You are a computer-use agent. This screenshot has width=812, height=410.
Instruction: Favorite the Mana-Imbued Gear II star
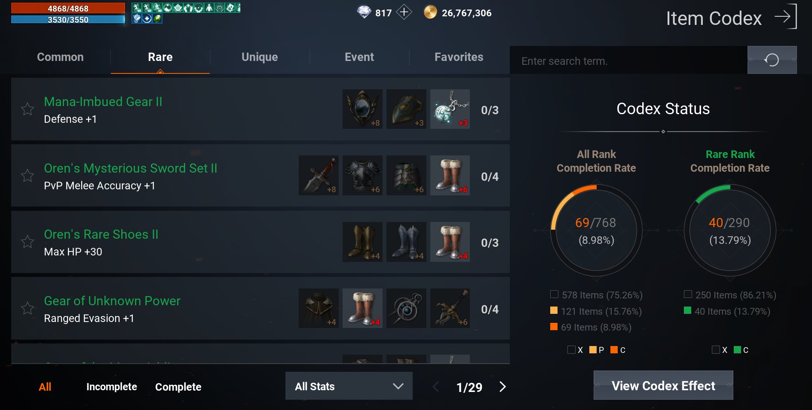click(28, 109)
